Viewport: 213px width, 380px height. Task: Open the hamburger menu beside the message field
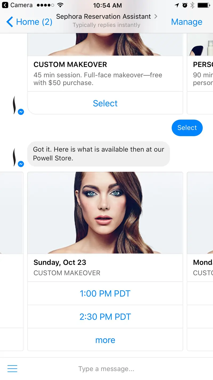tap(12, 369)
